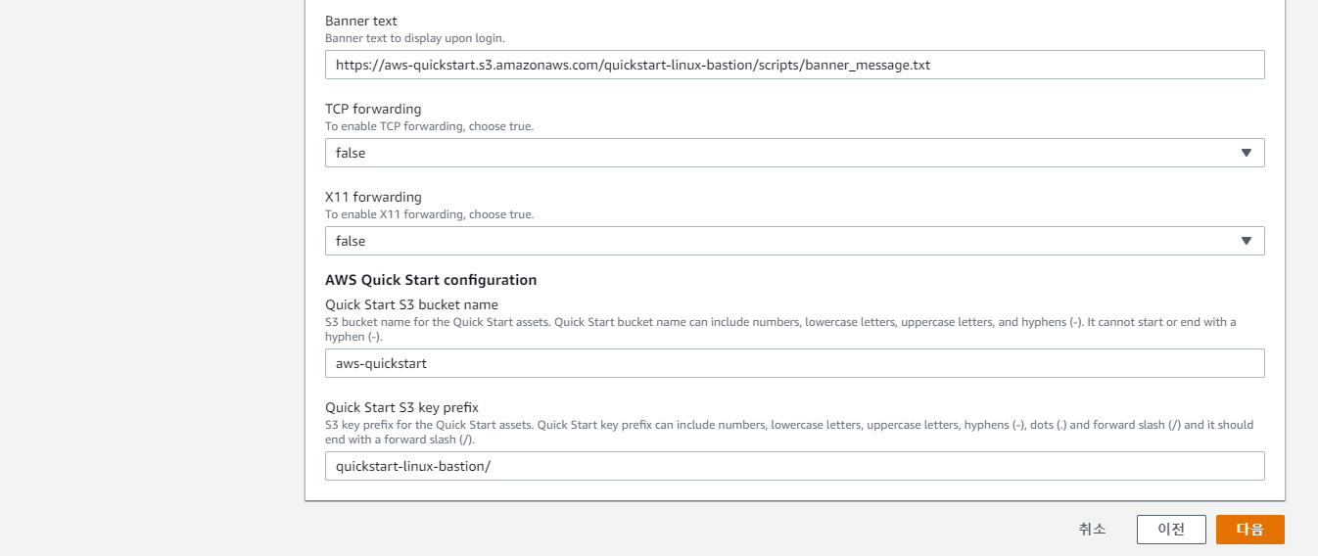
Task: Click the X11 forwarding label
Action: click(373, 197)
